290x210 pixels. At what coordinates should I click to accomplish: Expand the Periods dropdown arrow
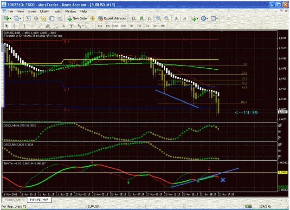pos(207,18)
